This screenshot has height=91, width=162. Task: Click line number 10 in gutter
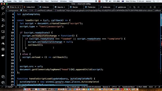coord(12,33)
